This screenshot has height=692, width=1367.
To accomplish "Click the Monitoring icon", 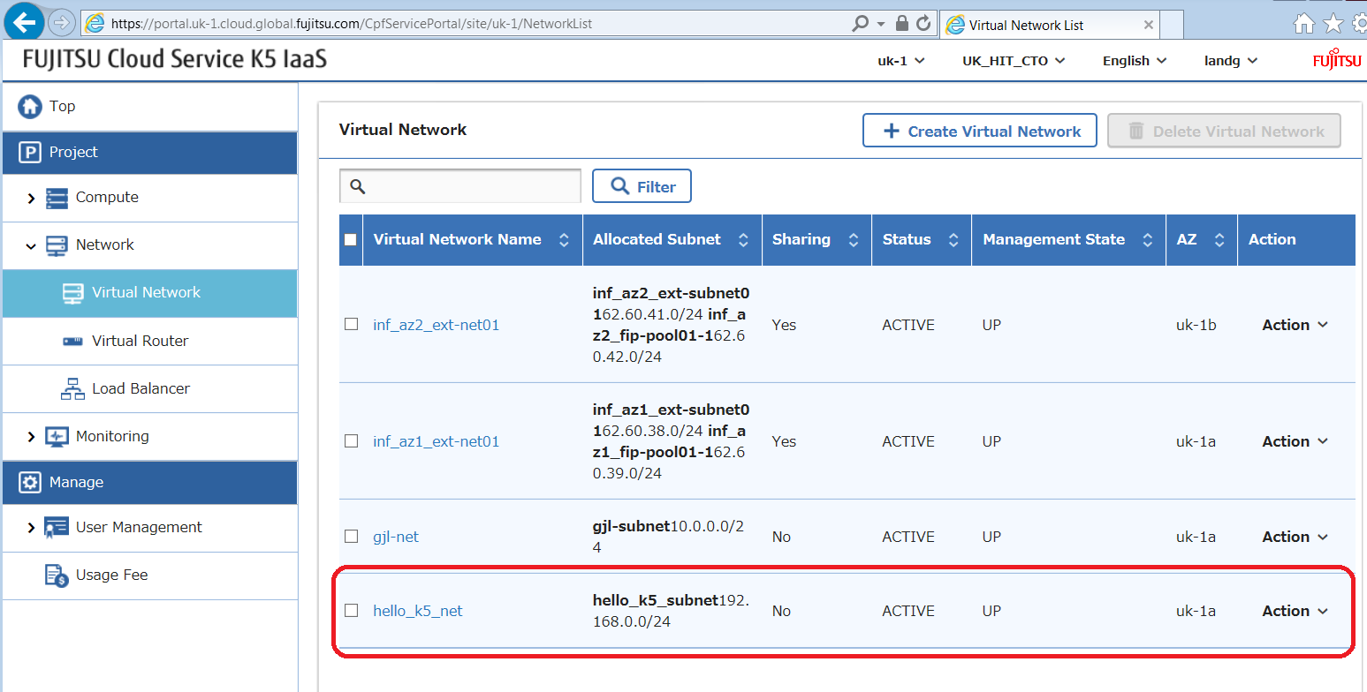I will click(x=57, y=436).
